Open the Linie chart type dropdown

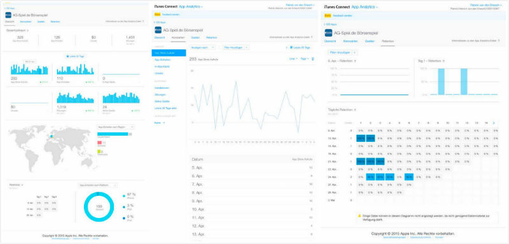pyautogui.click(x=293, y=59)
